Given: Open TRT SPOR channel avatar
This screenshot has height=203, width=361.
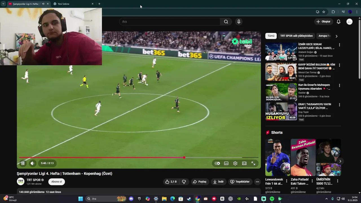Looking at the screenshot, I should click(21, 182).
